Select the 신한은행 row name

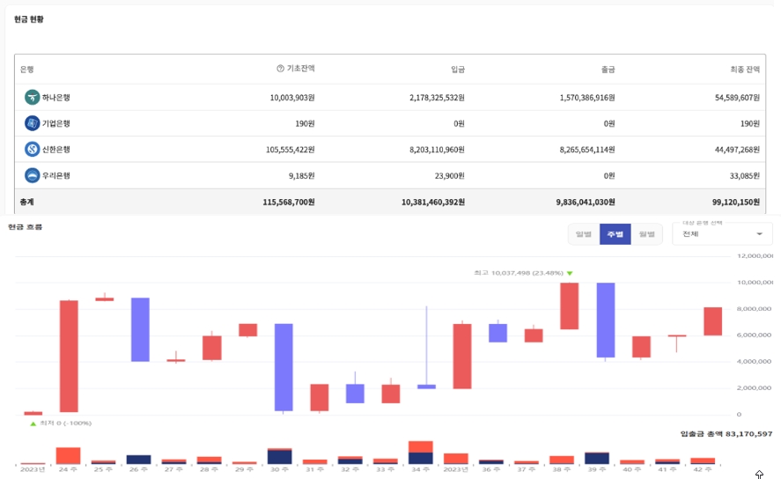(55, 150)
